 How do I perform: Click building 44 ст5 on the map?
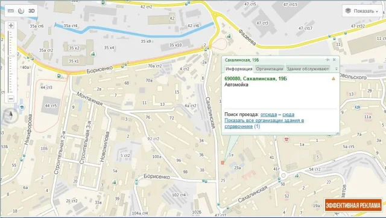pos(51,106)
